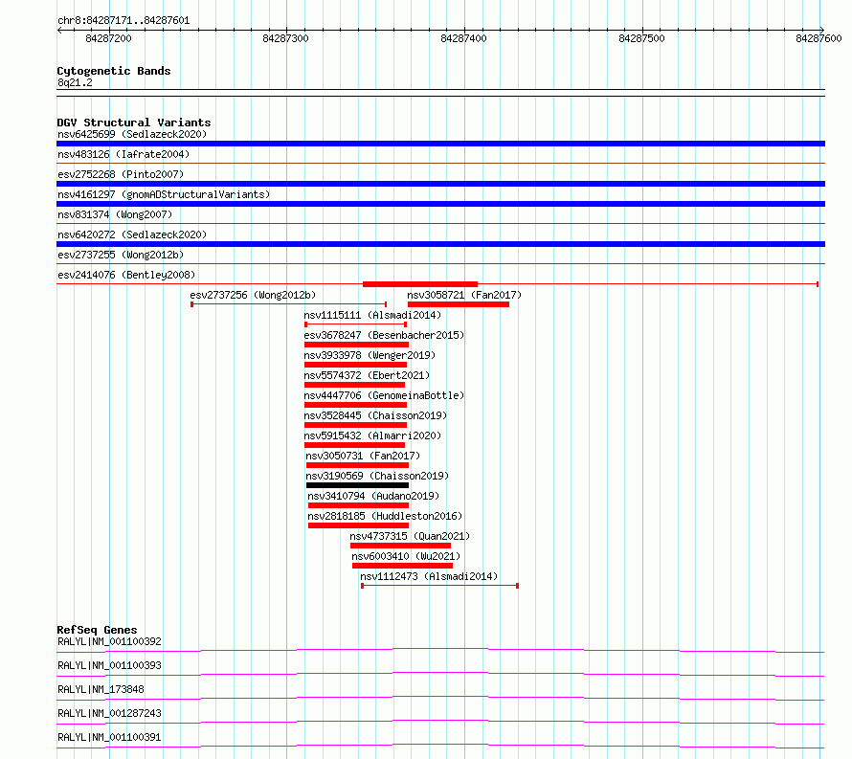Click the nsv6003410 (Wu2021) label

(406, 556)
